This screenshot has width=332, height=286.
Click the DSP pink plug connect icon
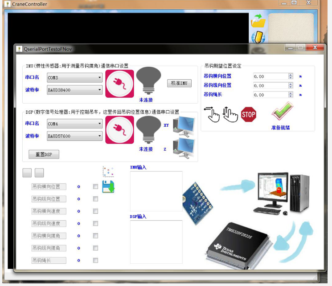[119, 129]
